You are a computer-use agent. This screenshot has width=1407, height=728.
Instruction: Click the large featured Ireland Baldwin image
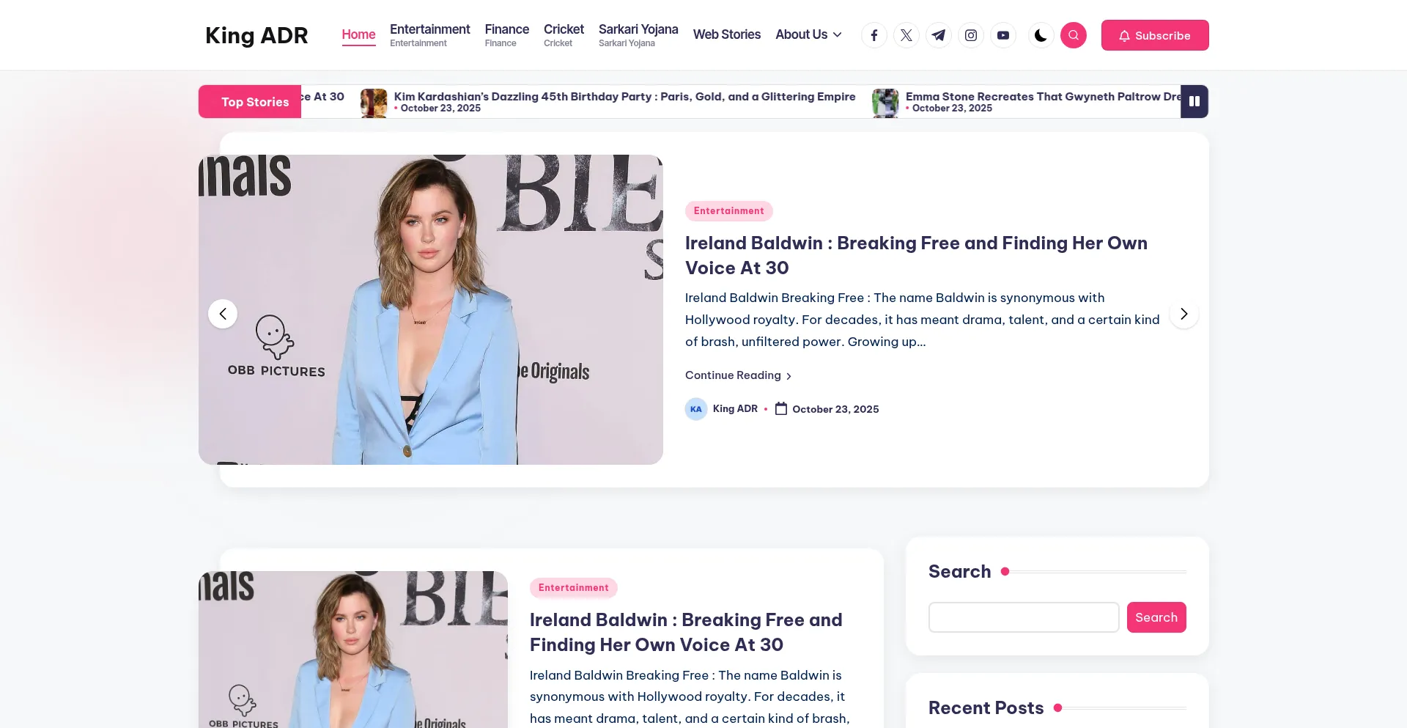(x=431, y=309)
